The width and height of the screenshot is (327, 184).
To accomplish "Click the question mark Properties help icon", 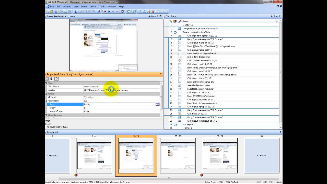I will click(56, 79).
